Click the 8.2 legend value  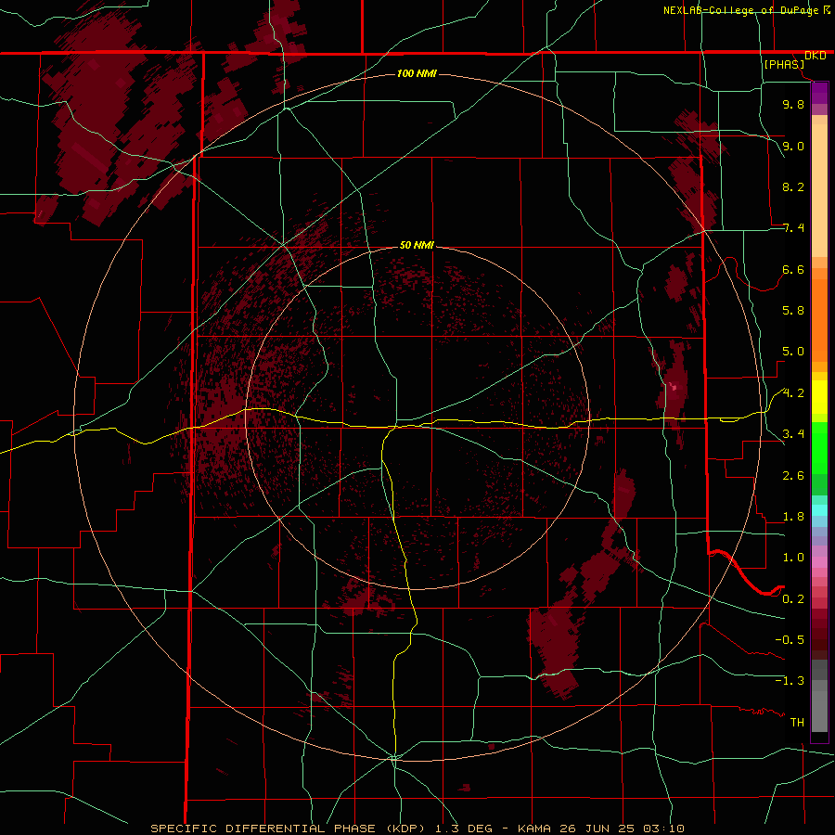(793, 186)
